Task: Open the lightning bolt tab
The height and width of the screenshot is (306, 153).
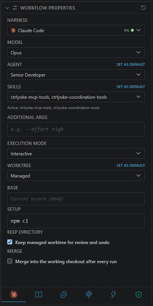Action: pyautogui.click(x=113, y=295)
